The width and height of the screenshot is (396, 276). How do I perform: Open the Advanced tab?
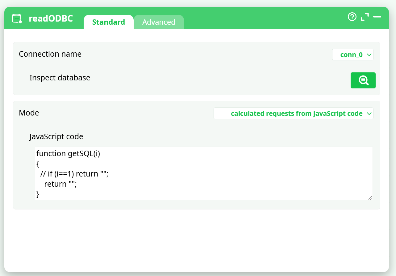[x=159, y=22]
